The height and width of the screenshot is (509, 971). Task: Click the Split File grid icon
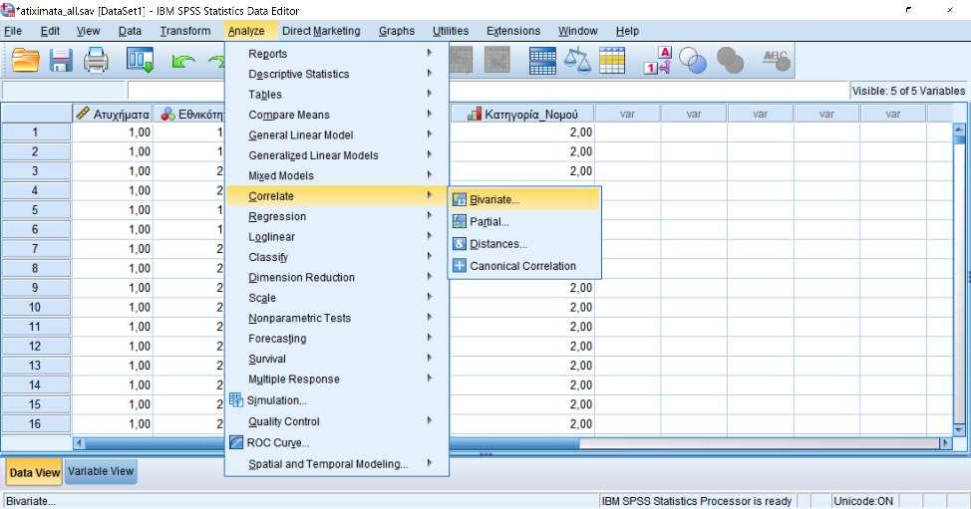542,61
